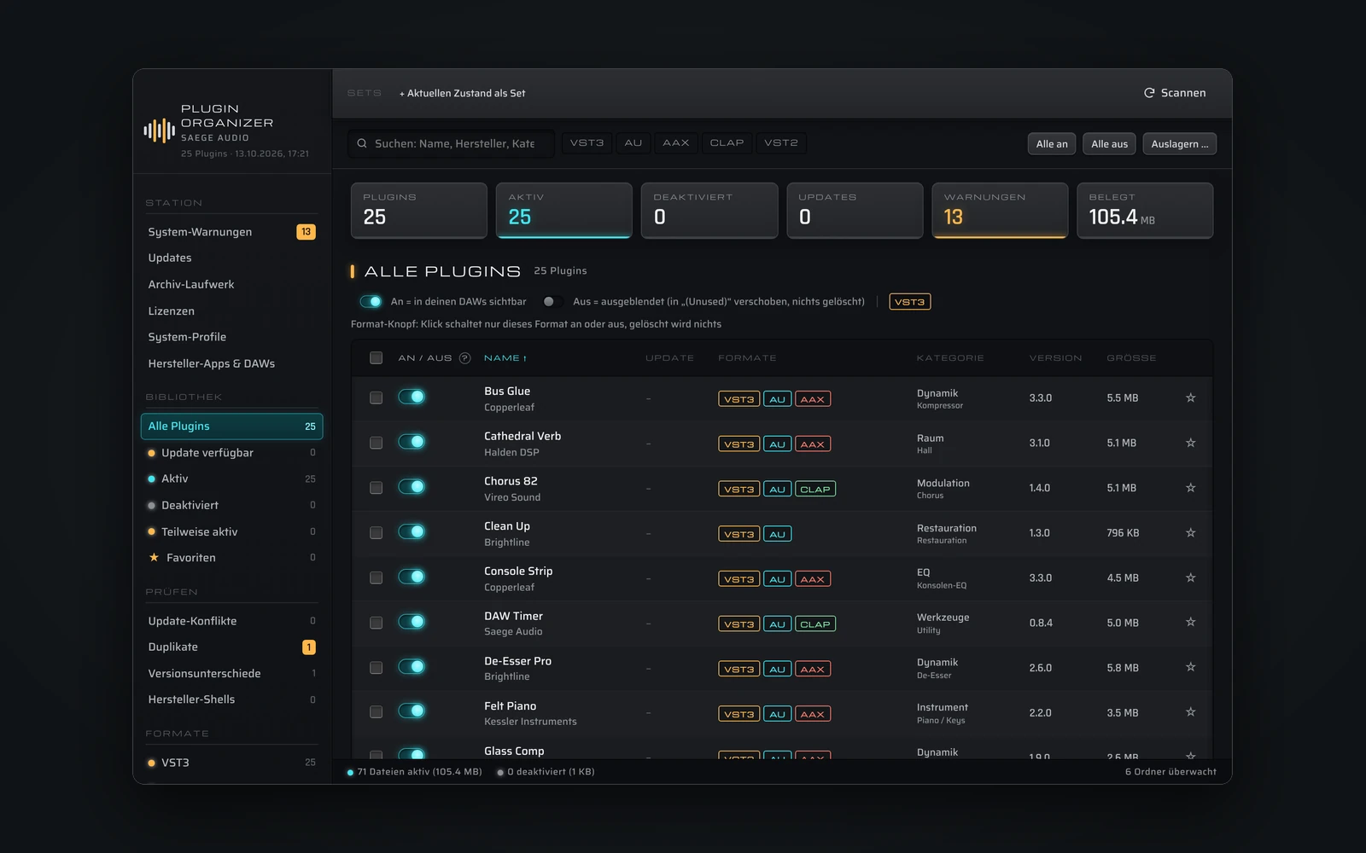The image size is (1366, 853).
Task: Star the Felt Piano plugin
Action: pos(1190,712)
